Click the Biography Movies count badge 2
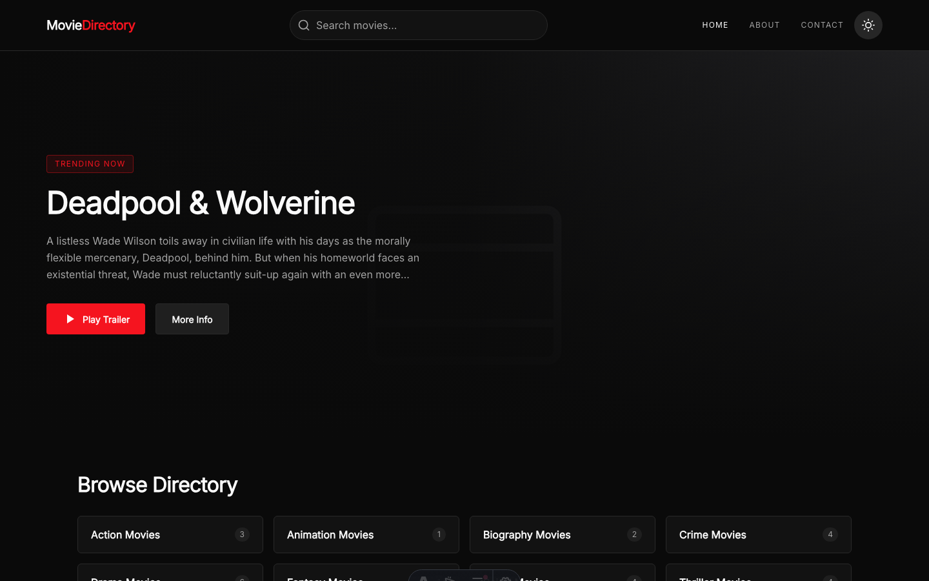Viewport: 929px width, 581px height. (x=634, y=535)
